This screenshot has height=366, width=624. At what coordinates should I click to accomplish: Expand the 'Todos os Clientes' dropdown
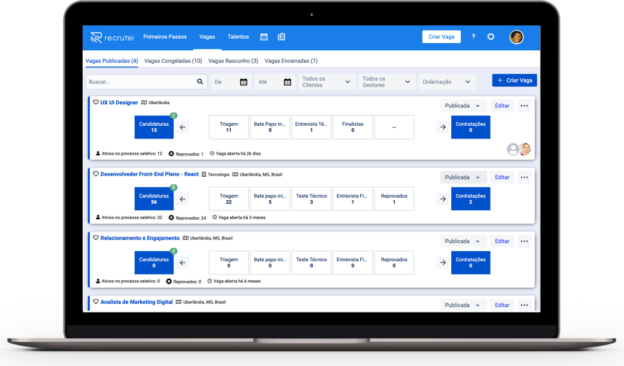[x=327, y=82]
